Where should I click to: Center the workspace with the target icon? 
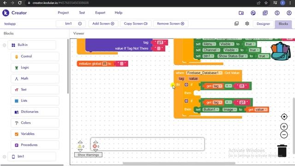[x=284, y=117]
